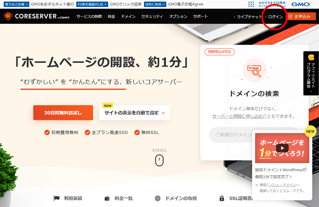Click 初期費用無料 feature text
Screen dimensions: 319x207
[65, 133]
